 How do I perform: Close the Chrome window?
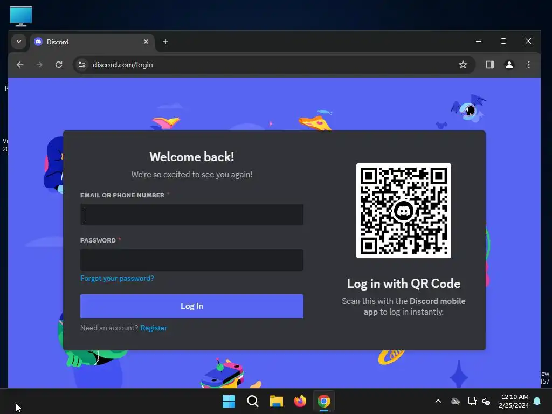pos(528,41)
